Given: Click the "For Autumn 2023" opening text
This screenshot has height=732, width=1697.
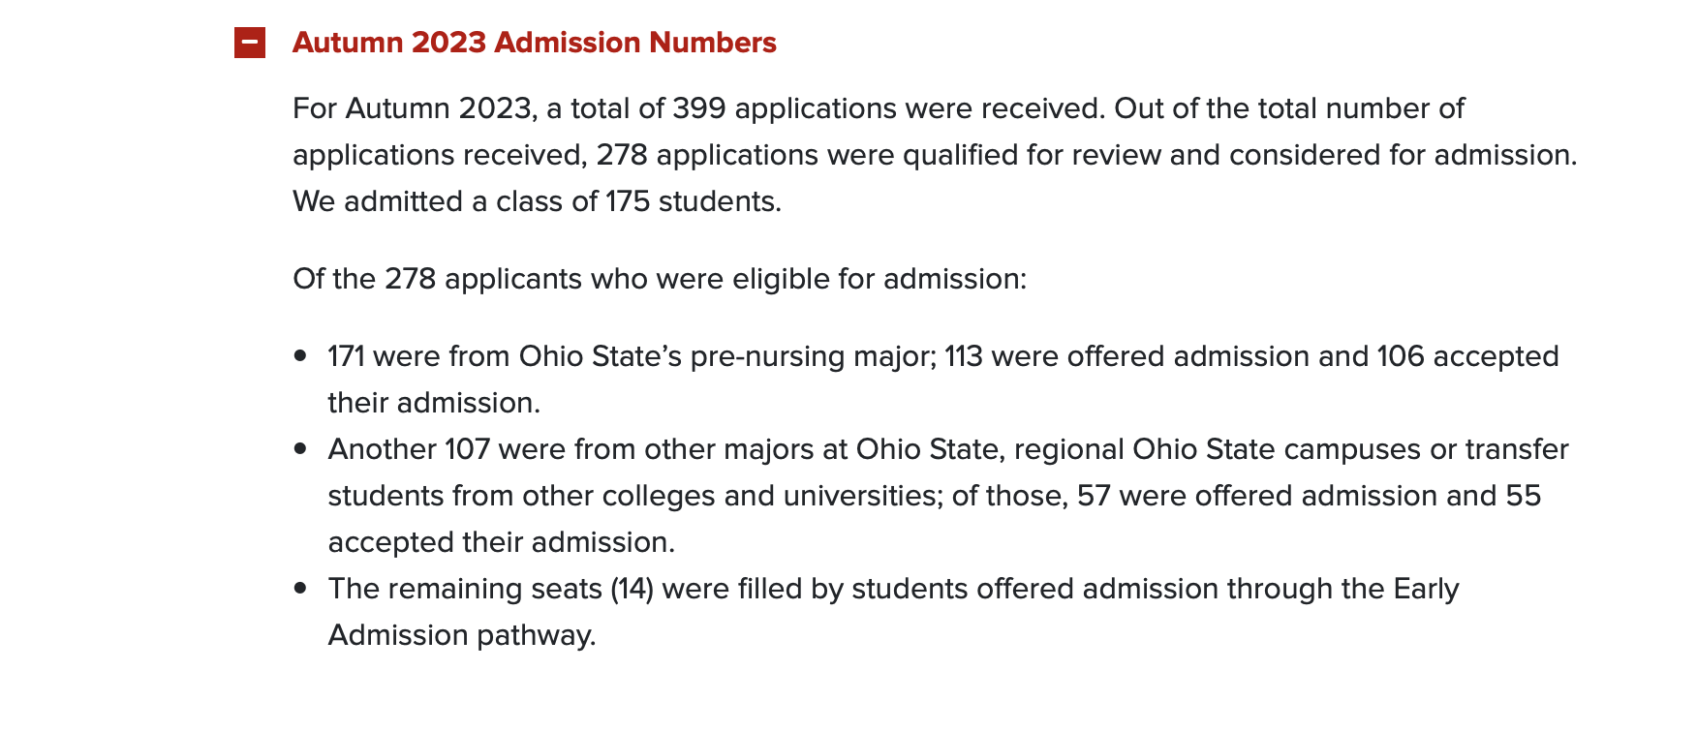Looking at the screenshot, I should click(x=414, y=108).
